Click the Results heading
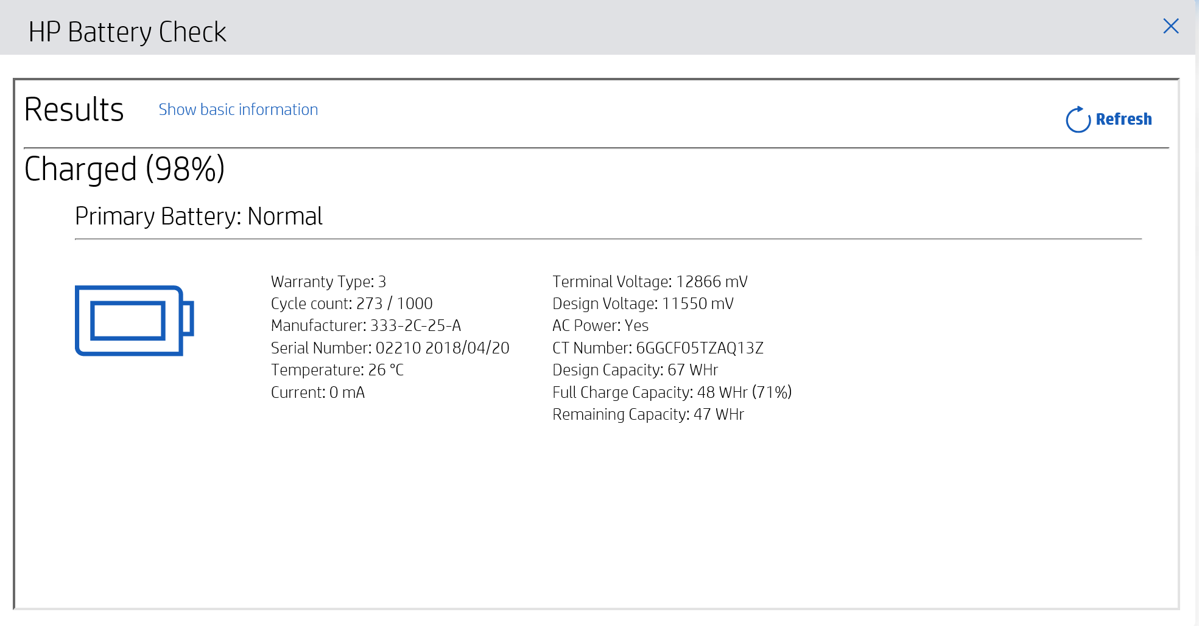 point(74,110)
